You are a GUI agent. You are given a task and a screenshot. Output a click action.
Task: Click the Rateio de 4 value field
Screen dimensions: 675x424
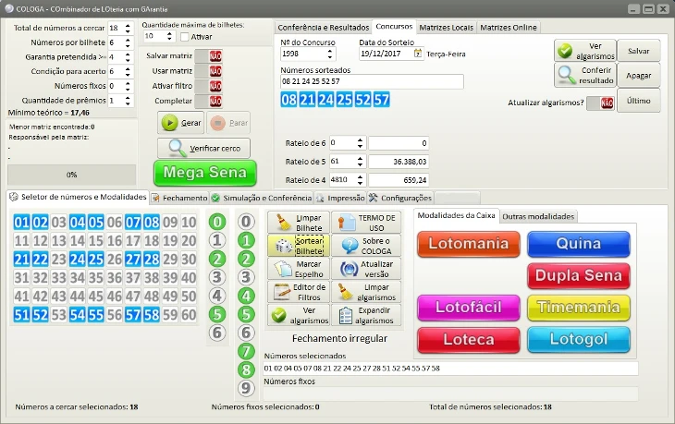pos(399,180)
